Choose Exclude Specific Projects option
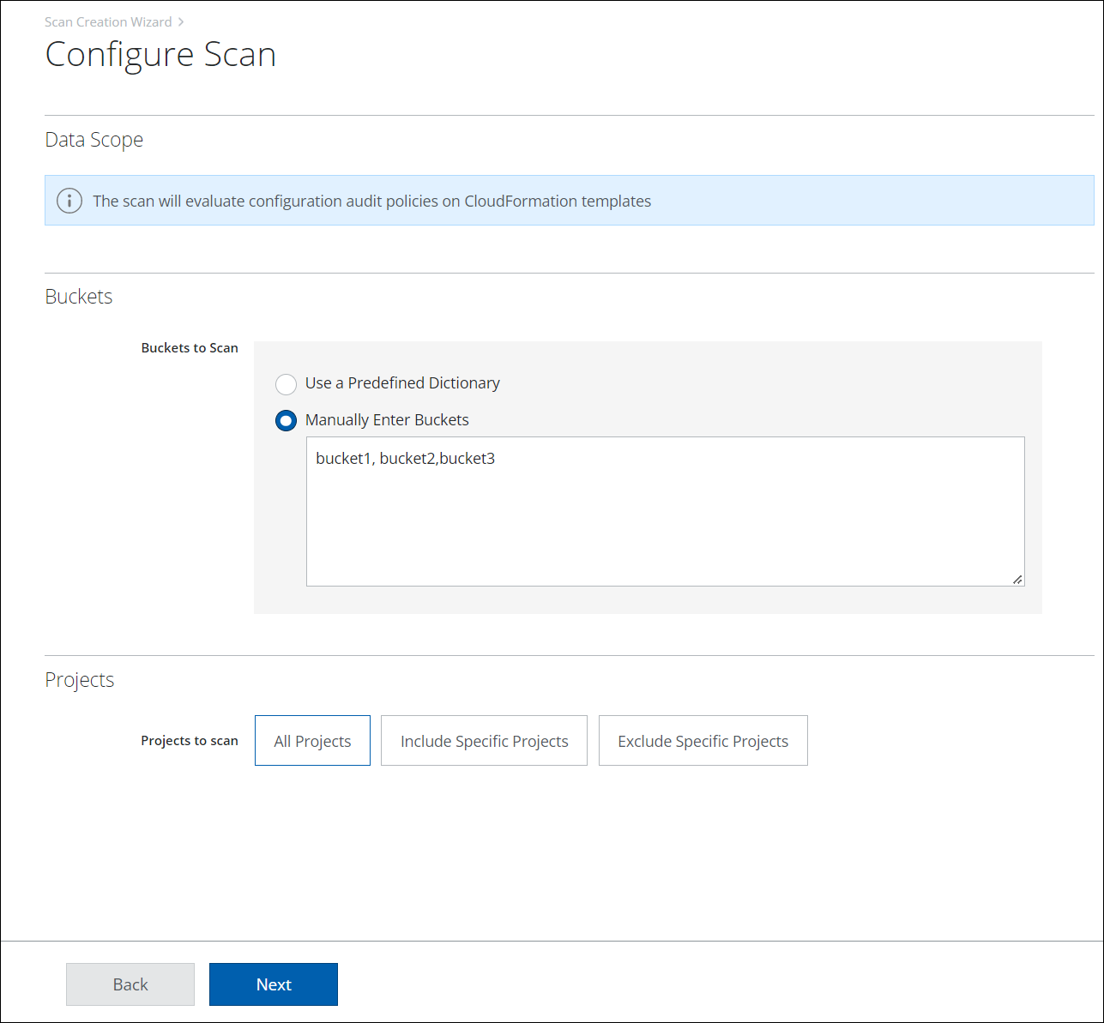 (703, 741)
